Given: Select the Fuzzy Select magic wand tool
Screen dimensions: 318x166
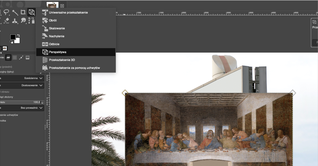Looking at the screenshot, I should [x=15, y=13].
